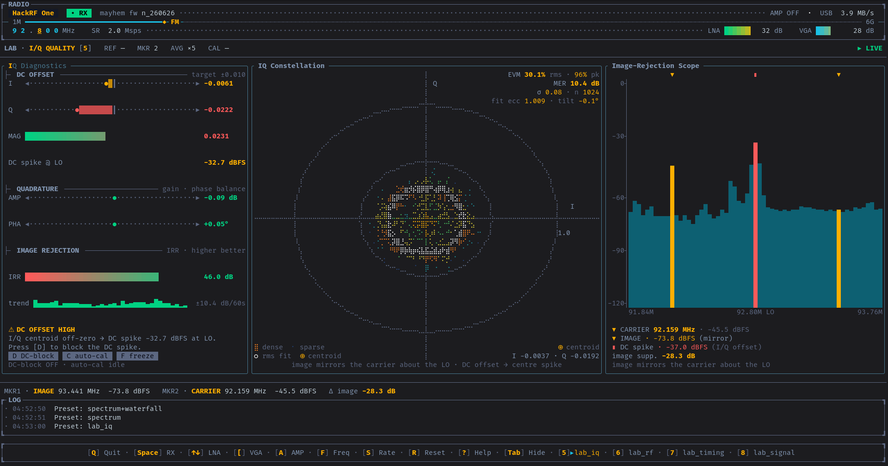Click the LIVE play indicator
888x466 pixels.
click(x=869, y=48)
